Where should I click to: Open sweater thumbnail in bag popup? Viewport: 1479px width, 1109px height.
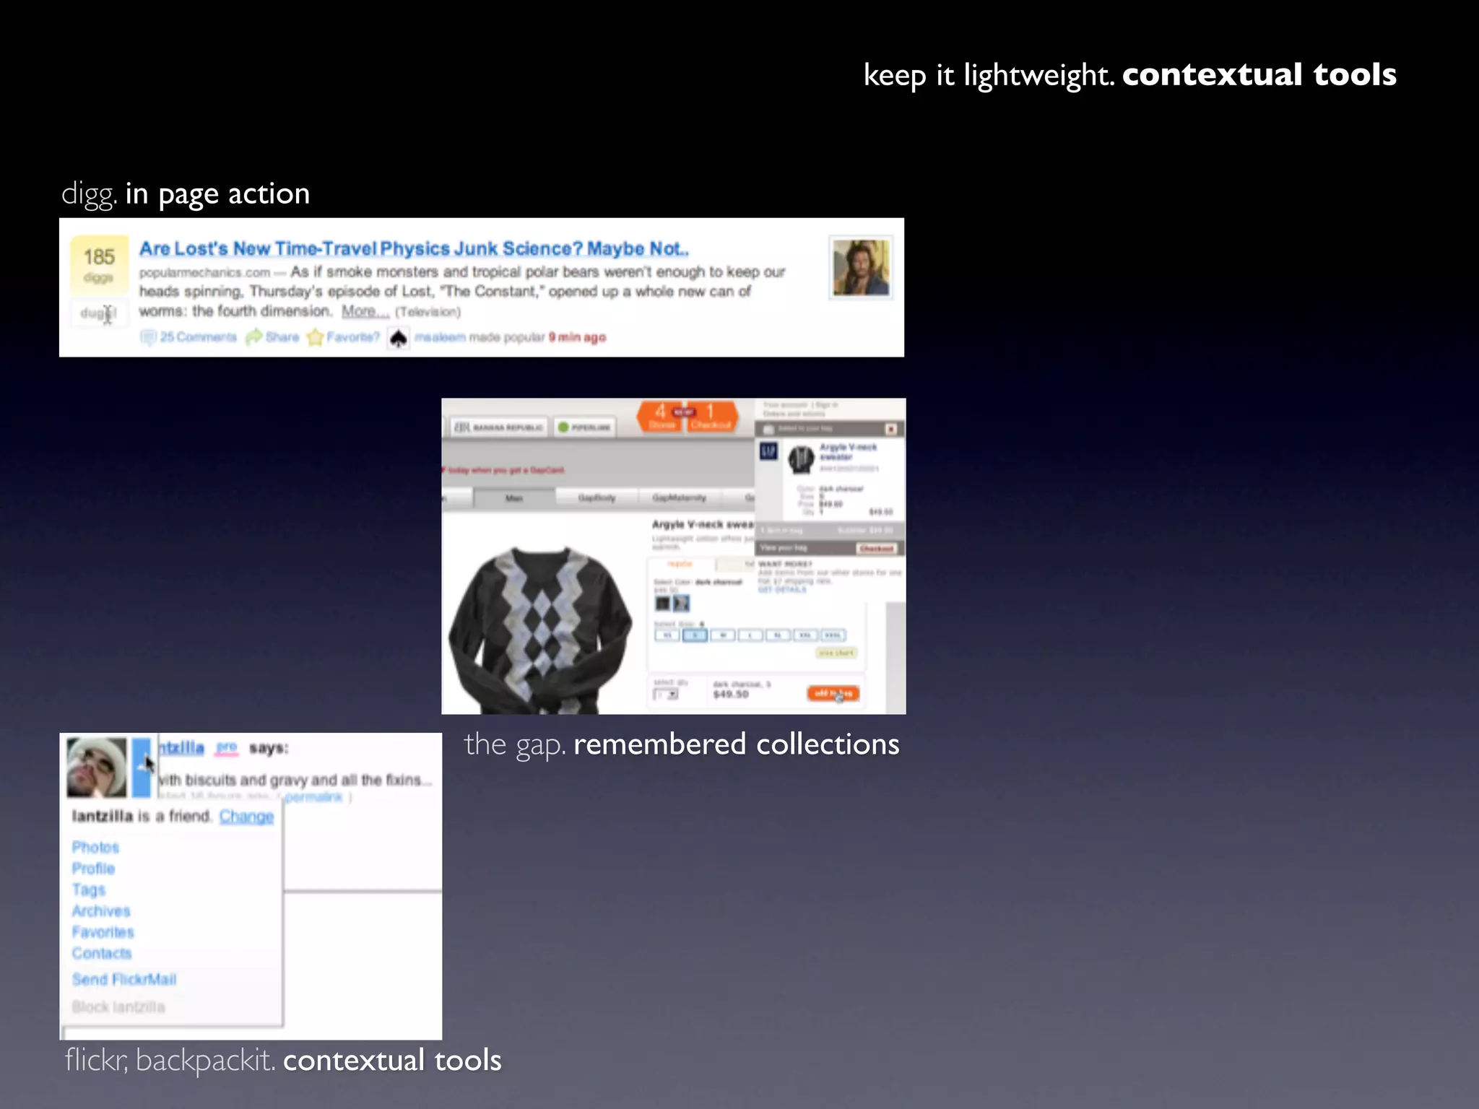tap(801, 460)
